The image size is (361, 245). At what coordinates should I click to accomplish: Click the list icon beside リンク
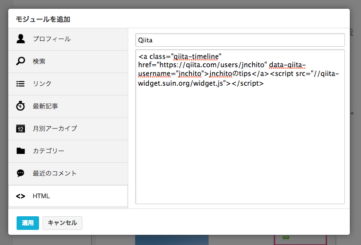tap(20, 84)
